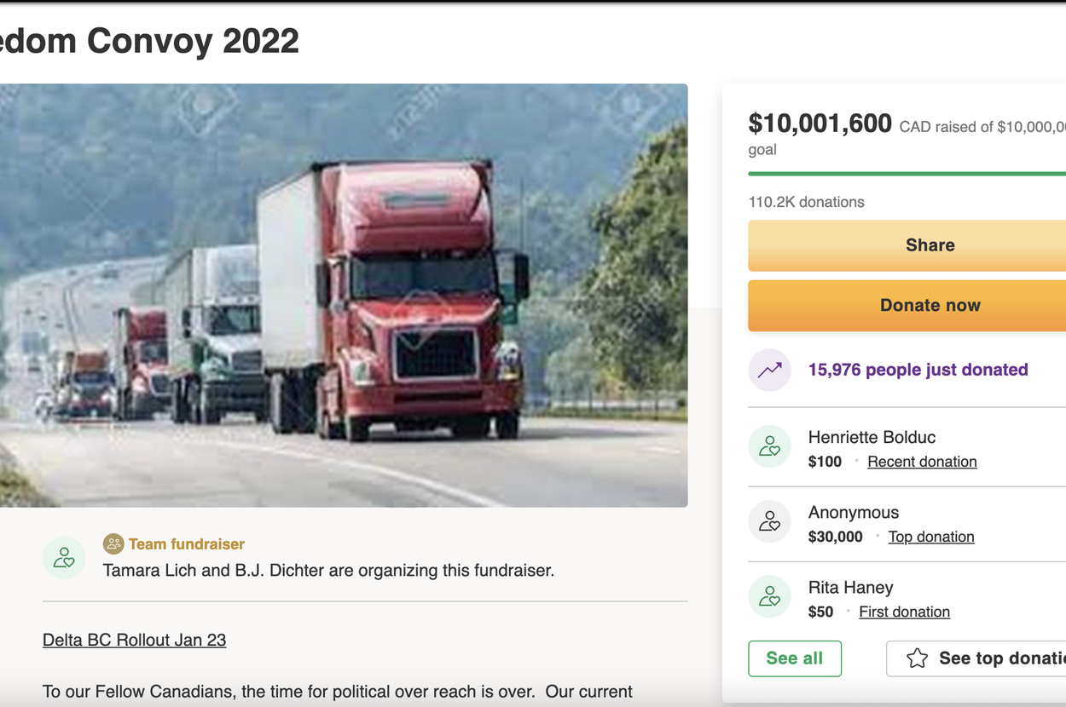Open the Top donation link
Viewport: 1066px width, 707px height.
click(931, 537)
